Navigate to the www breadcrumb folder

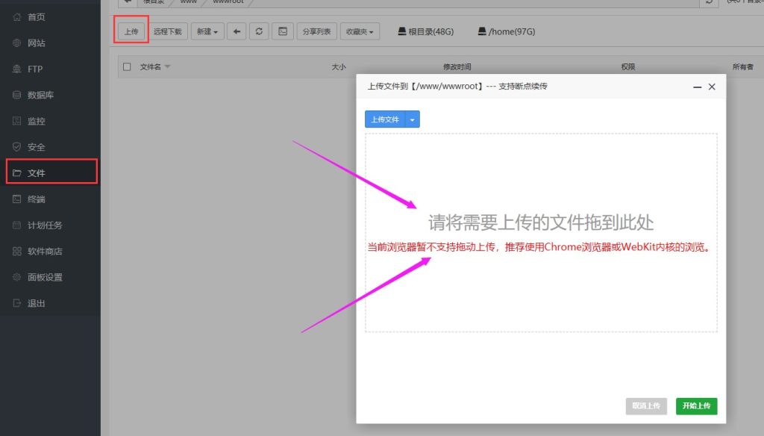(187, 1)
